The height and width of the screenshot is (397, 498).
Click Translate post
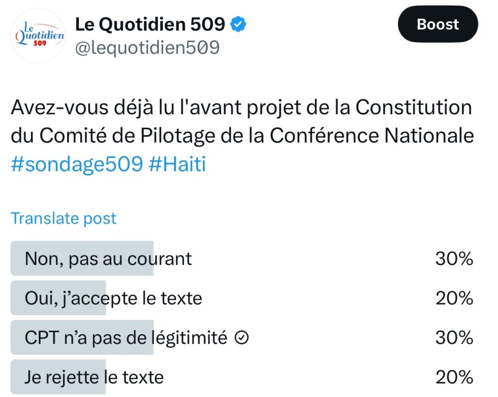[x=64, y=218]
